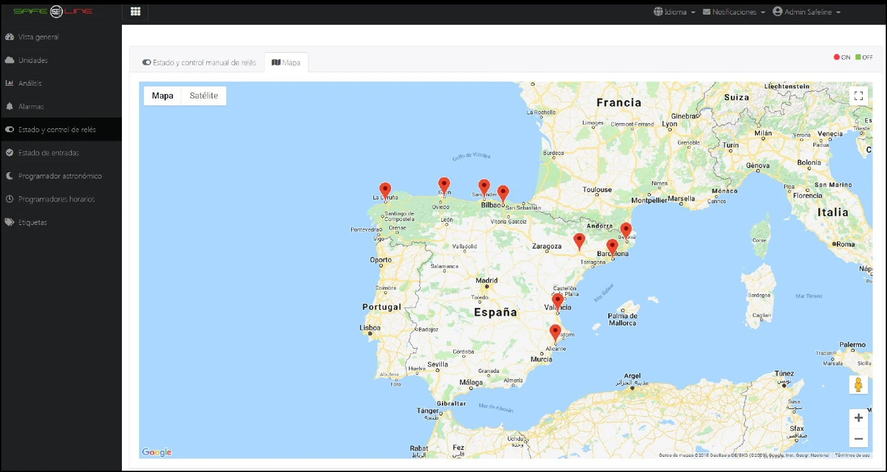887x472 pixels.
Task: Open the Notificaciones dropdown
Action: coord(733,12)
